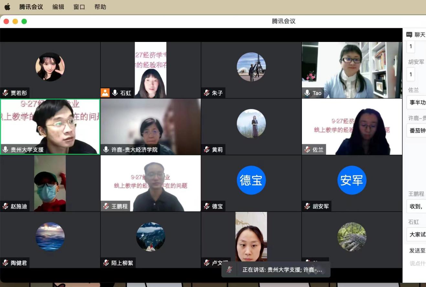Click the muted mic icon beside 黄莉

(x=207, y=149)
